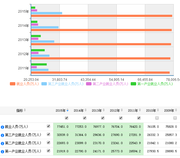Click info icon for 第一产业就业人员 row

tap(2, 152)
